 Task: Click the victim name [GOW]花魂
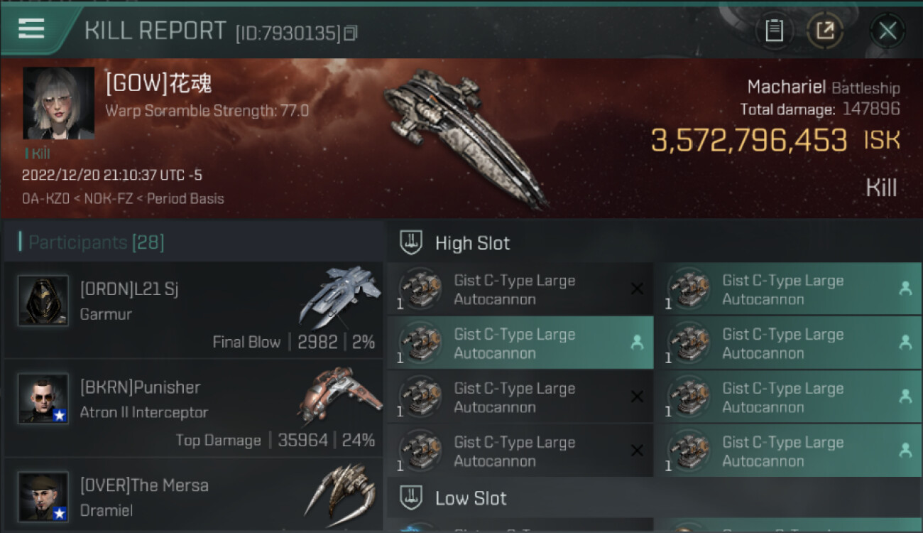(x=158, y=84)
